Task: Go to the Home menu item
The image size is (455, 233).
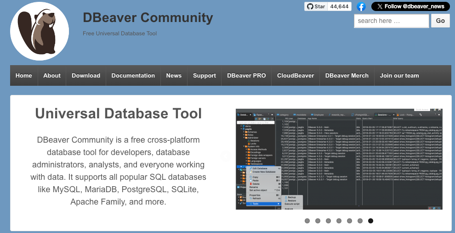Action: pos(24,76)
